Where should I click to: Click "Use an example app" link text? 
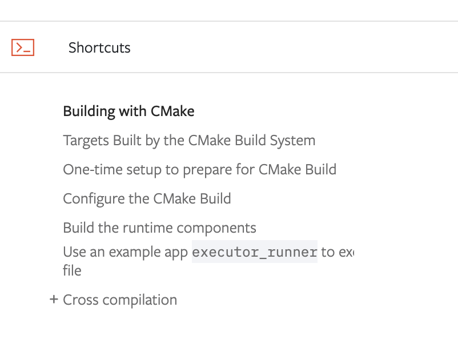pyautogui.click(x=126, y=252)
